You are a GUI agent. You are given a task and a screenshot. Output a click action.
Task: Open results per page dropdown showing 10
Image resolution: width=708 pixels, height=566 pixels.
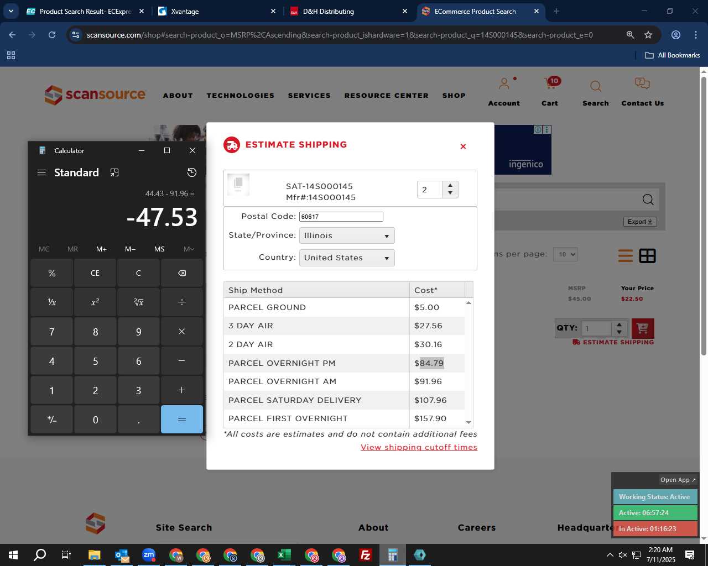(x=565, y=254)
